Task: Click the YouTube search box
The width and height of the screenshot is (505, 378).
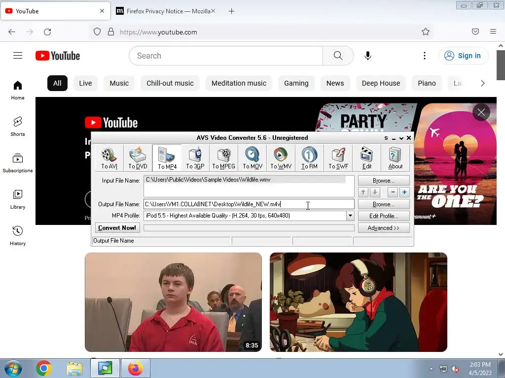Action: tap(226, 56)
